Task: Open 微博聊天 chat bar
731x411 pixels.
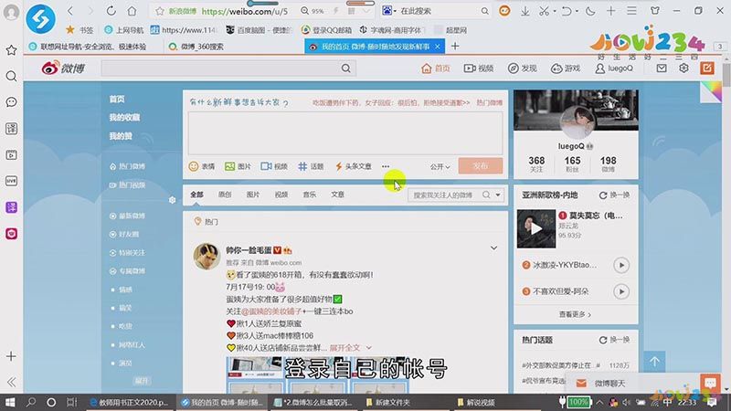Action: (610, 383)
